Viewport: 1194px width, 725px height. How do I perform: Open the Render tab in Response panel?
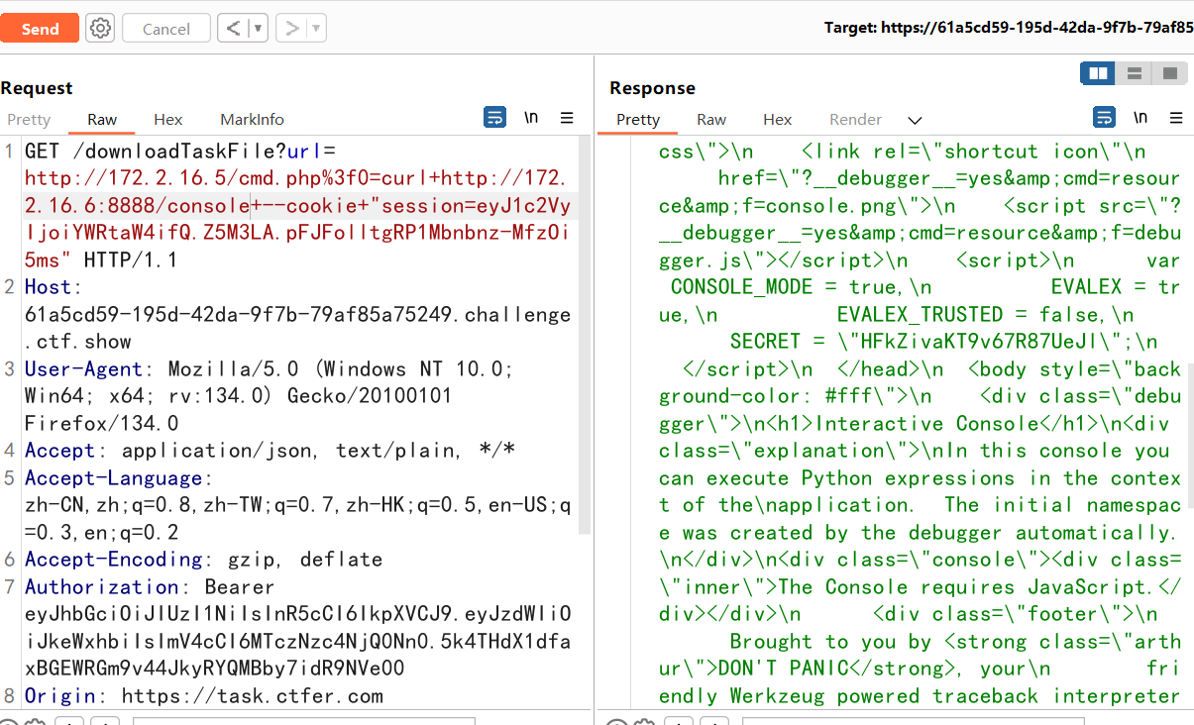pyautogui.click(x=855, y=119)
